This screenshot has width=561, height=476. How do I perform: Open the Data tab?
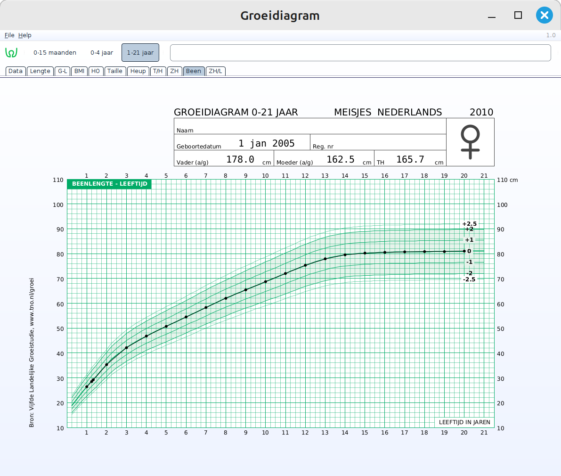16,71
